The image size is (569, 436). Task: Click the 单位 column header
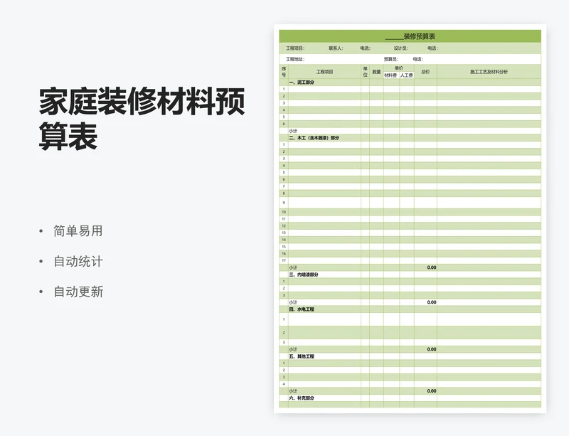366,70
